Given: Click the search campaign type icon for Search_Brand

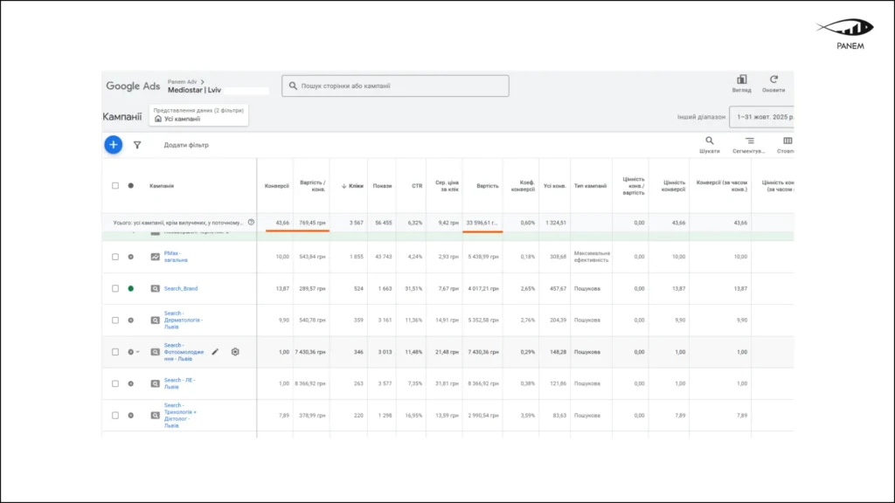Looking at the screenshot, I should click(x=156, y=288).
